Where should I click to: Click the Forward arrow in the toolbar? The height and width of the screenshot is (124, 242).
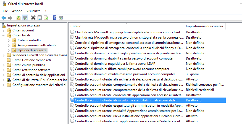[10, 18]
